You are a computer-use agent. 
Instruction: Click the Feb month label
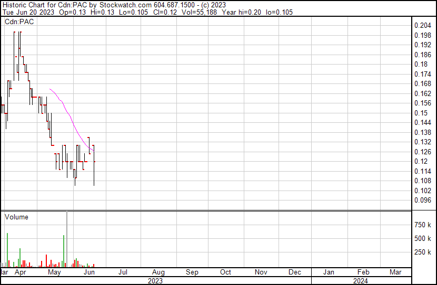(363, 272)
